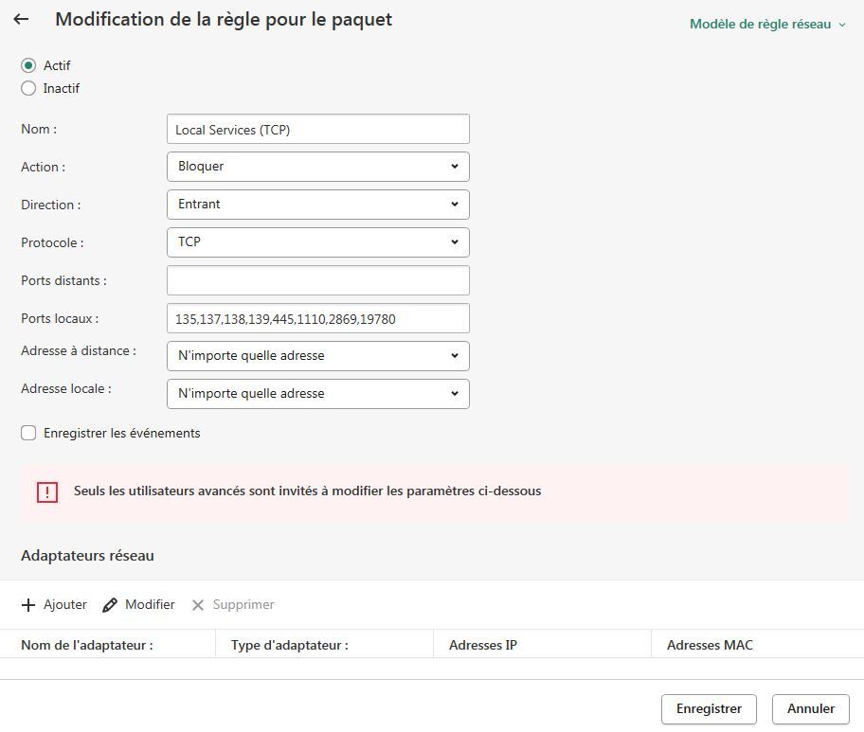The image size is (864, 732).
Task: Click the Nom field with Local Services
Action: coord(317,130)
